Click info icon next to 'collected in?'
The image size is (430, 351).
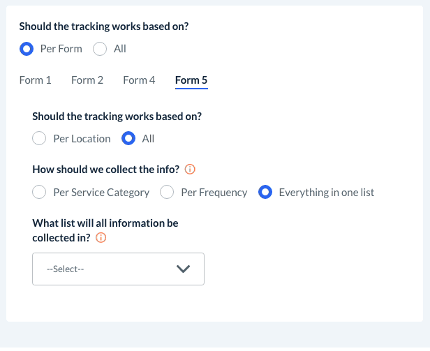pyautogui.click(x=101, y=237)
